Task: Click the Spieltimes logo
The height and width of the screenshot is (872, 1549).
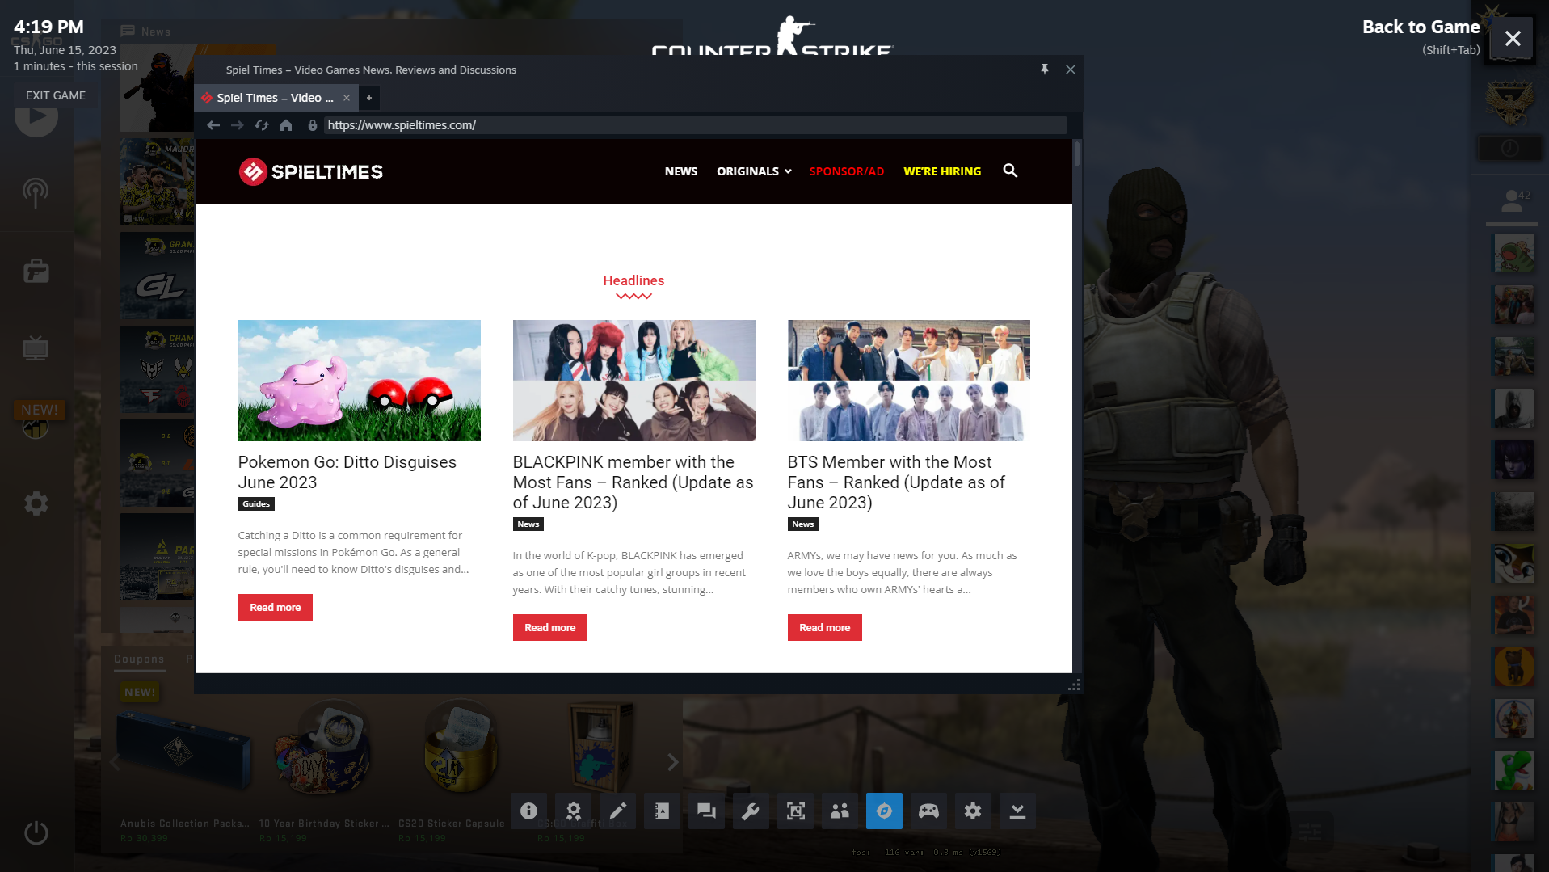Action: (x=311, y=171)
